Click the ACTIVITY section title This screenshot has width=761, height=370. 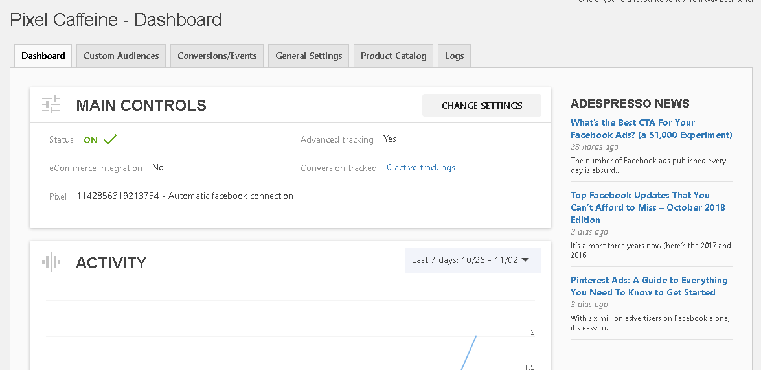[x=111, y=262]
